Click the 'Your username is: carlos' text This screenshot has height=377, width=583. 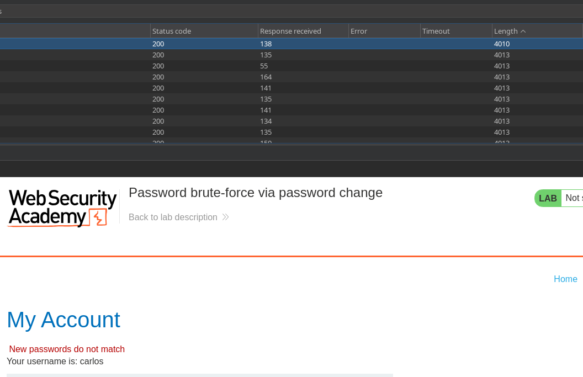click(x=55, y=362)
